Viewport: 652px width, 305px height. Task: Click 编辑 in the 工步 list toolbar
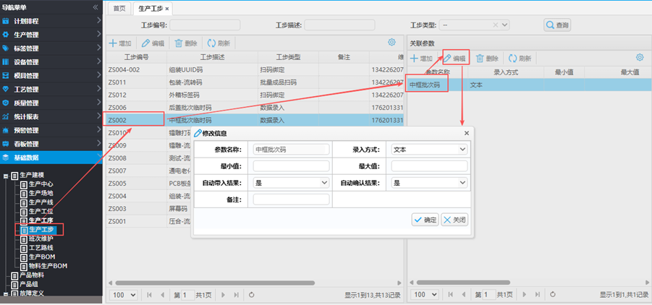(153, 43)
